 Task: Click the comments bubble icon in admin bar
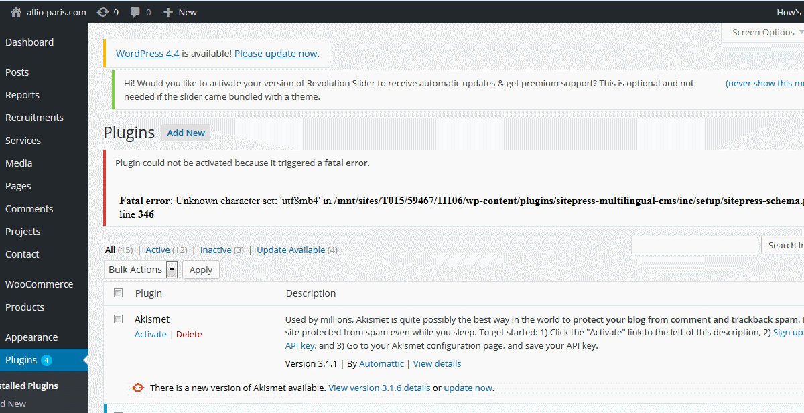[x=135, y=12]
